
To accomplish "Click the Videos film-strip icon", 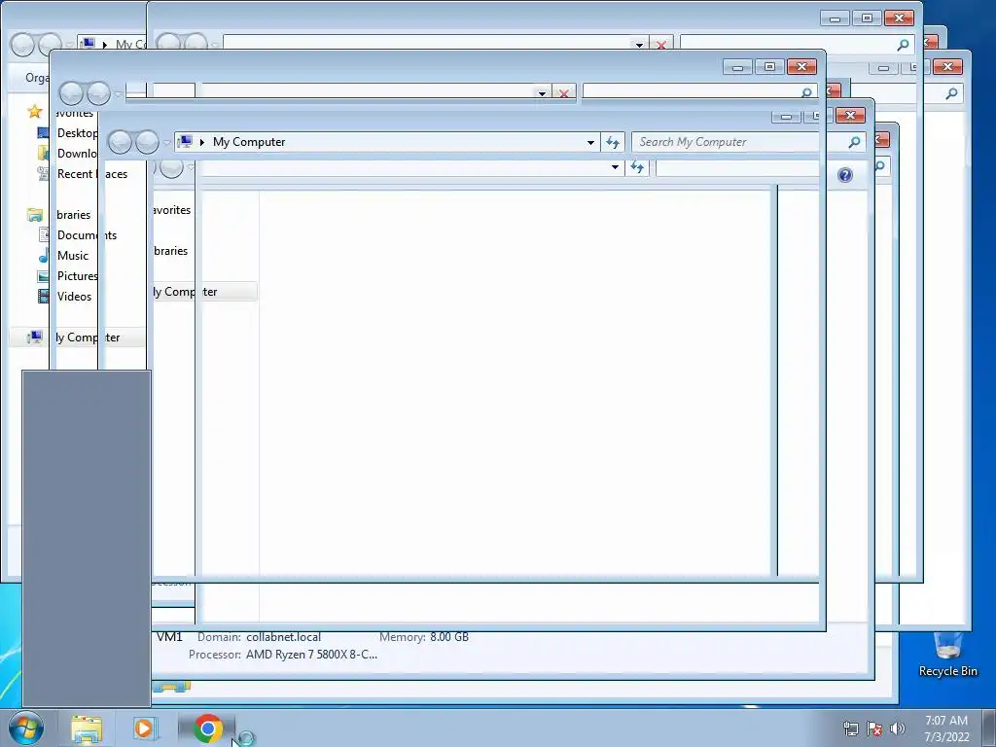I will tap(43, 296).
